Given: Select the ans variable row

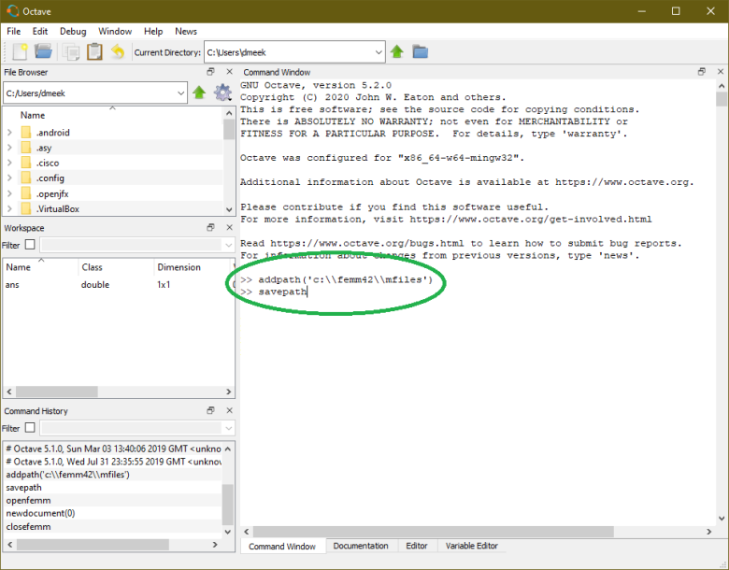Looking at the screenshot, I should [x=119, y=285].
